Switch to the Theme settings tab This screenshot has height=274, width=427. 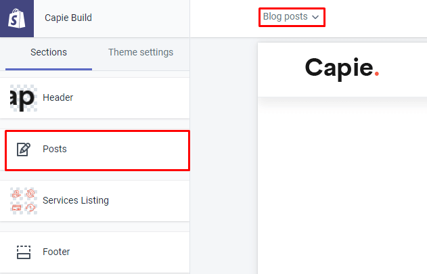pyautogui.click(x=141, y=52)
